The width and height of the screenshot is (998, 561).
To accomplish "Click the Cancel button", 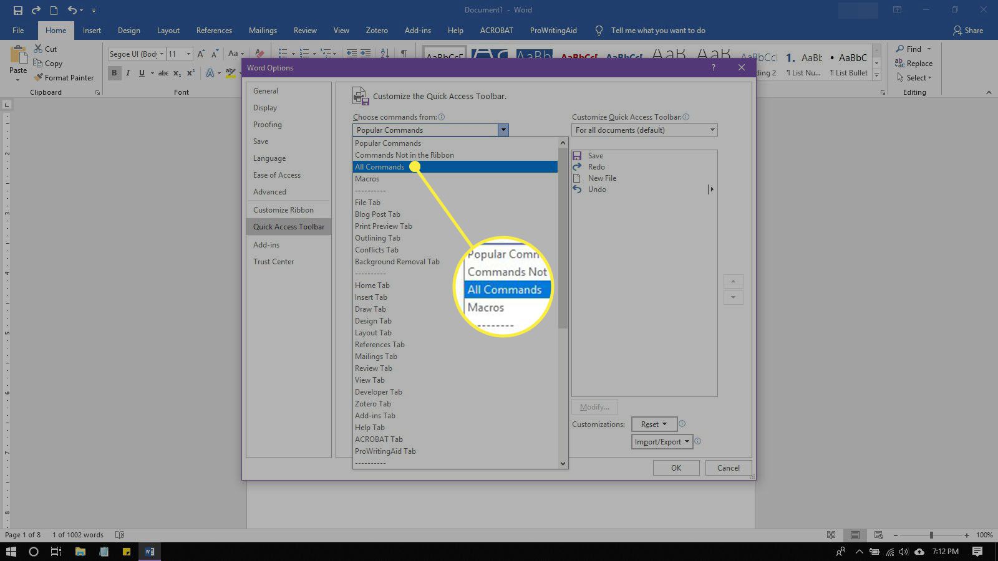I will tap(728, 467).
